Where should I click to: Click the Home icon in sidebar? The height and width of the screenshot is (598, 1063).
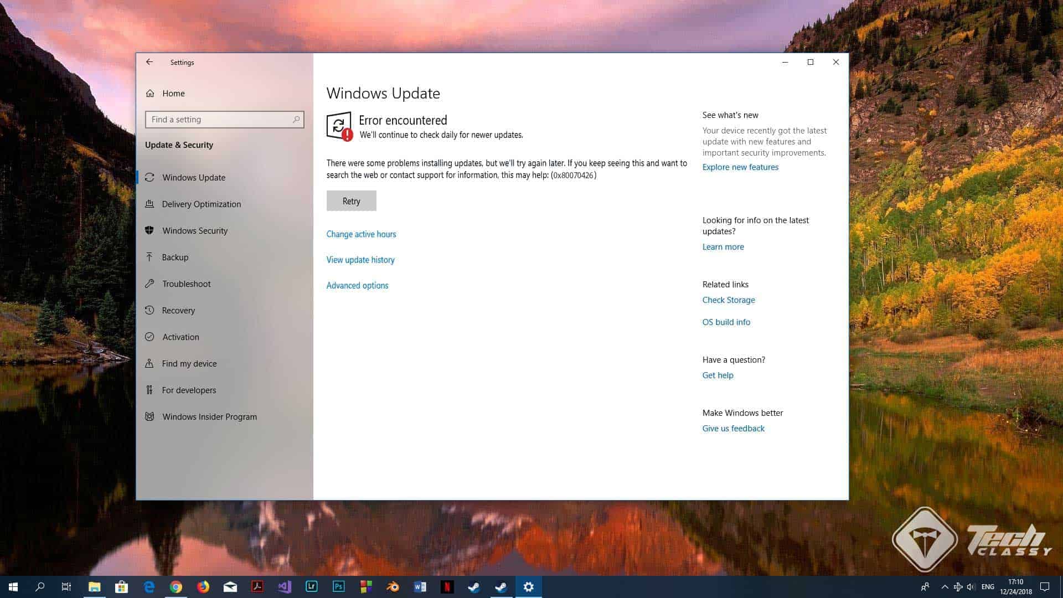(x=150, y=94)
